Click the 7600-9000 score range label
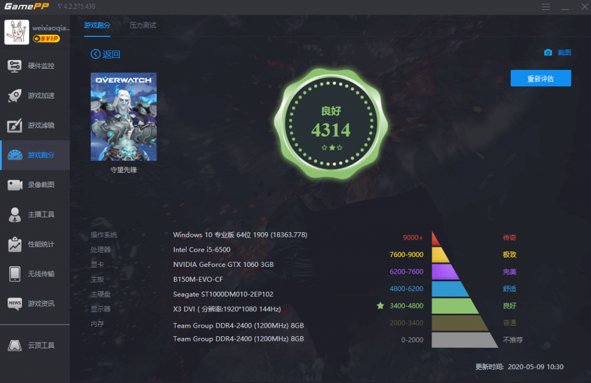The height and width of the screenshot is (383, 591). [x=406, y=255]
